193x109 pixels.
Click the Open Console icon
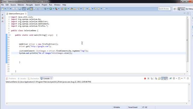point(179,78)
